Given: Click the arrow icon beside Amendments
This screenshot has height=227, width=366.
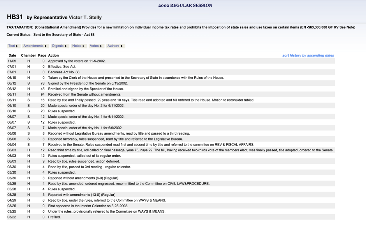Looking at the screenshot, I should point(45,46).
